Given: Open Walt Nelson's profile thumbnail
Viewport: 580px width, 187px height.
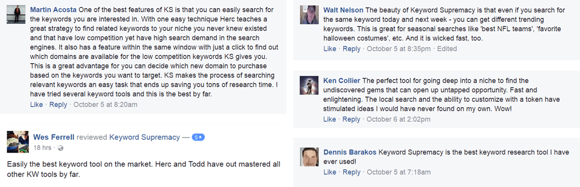Looking at the screenshot, I should pos(309,15).
